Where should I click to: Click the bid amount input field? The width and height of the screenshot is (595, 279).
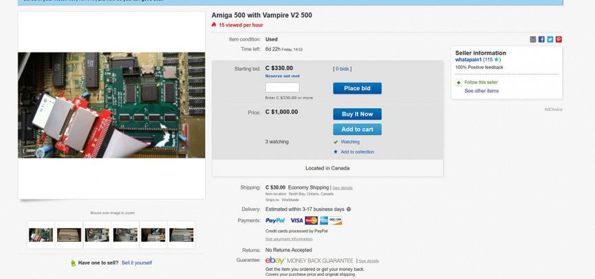(x=282, y=87)
